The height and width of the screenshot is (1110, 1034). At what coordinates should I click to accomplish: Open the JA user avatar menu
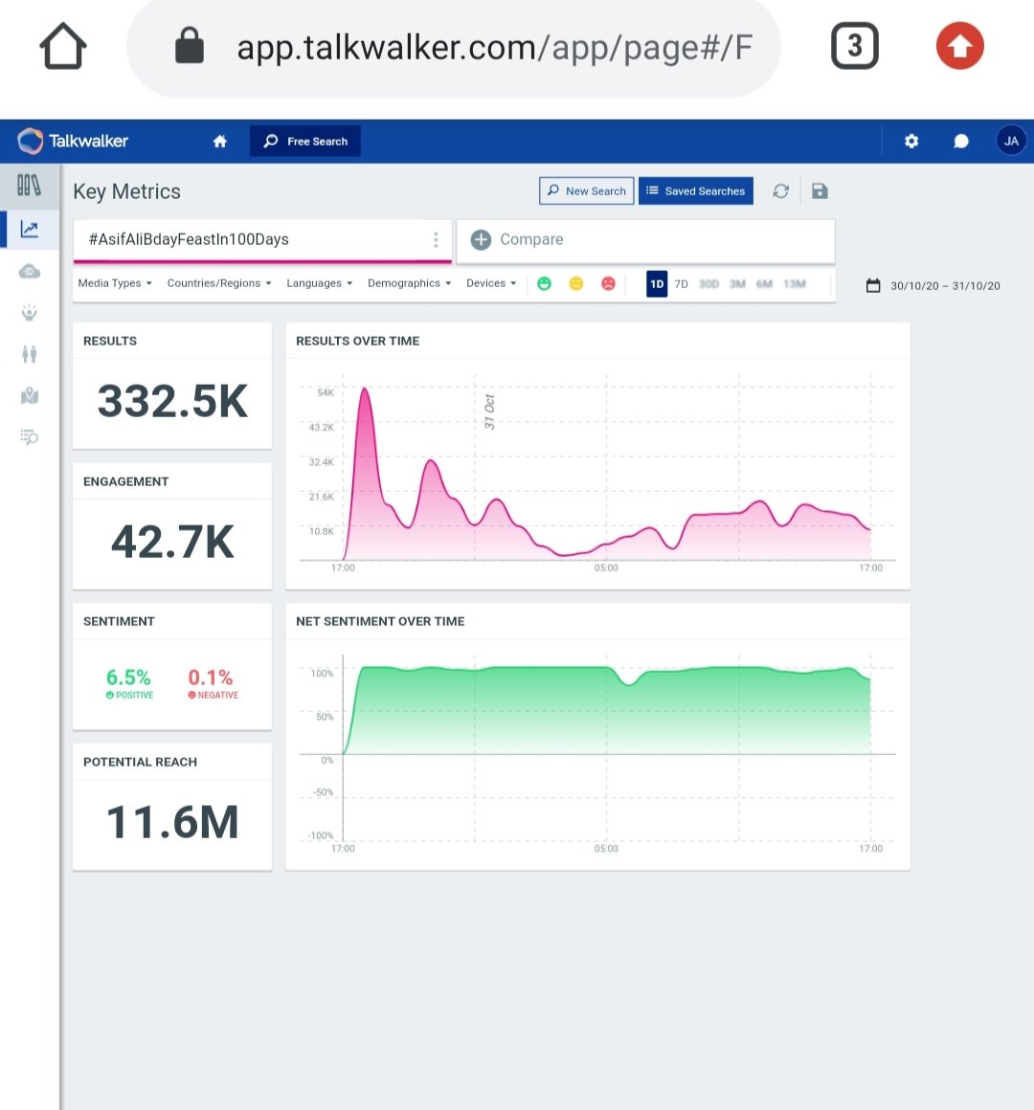tap(1011, 141)
